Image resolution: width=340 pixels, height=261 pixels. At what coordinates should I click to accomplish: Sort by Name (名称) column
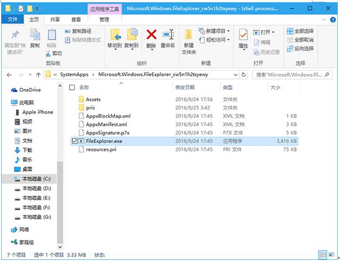click(84, 88)
